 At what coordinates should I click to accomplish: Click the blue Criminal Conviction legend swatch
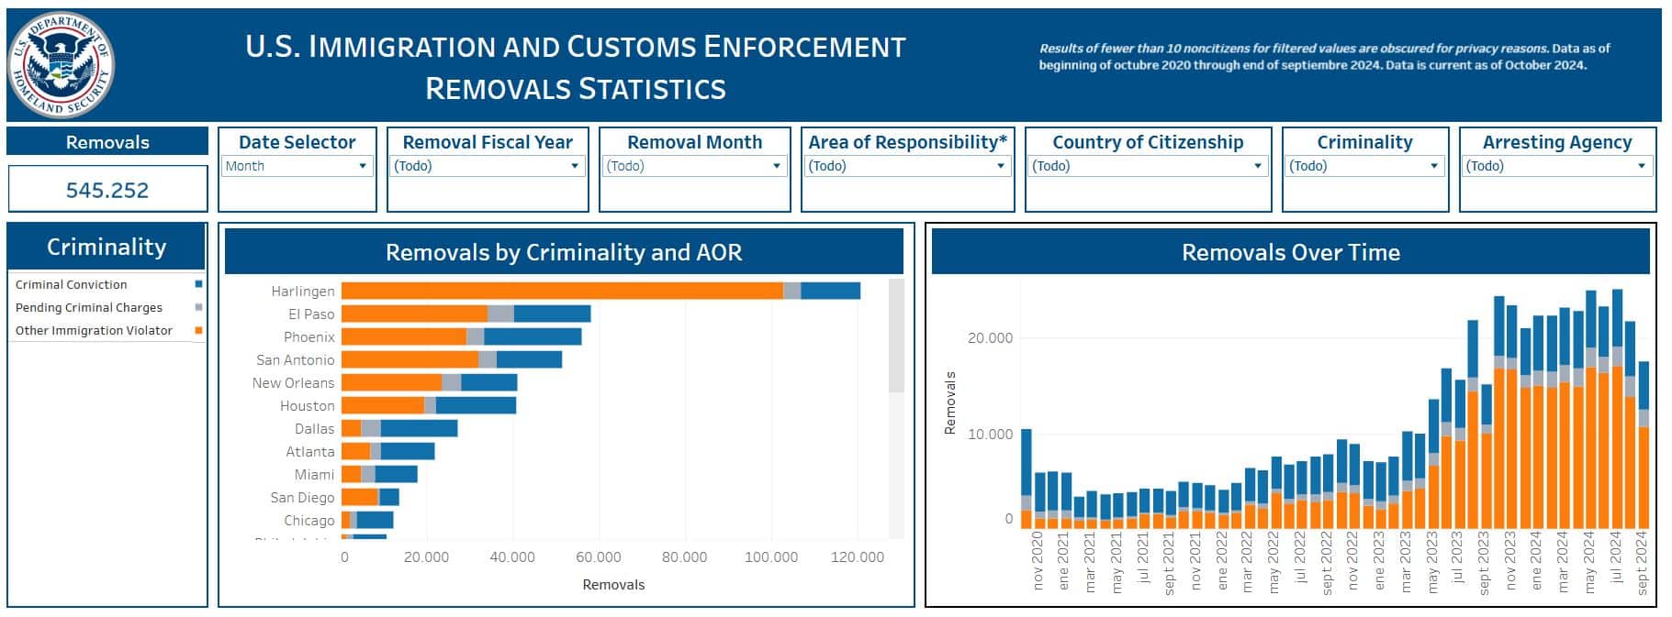click(198, 285)
